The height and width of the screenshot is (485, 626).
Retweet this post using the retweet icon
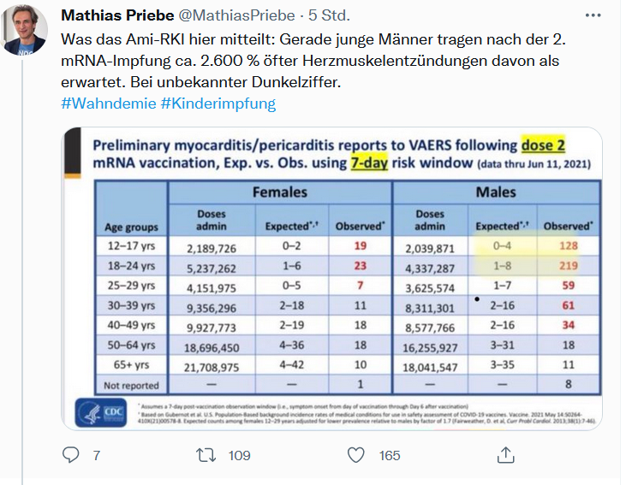point(206,455)
